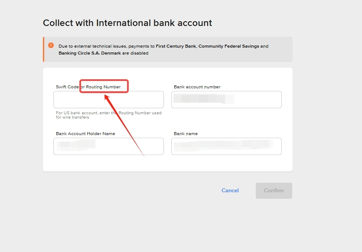
Task: Click the 'Collect with International bank account' heading
Action: pyautogui.click(x=127, y=23)
